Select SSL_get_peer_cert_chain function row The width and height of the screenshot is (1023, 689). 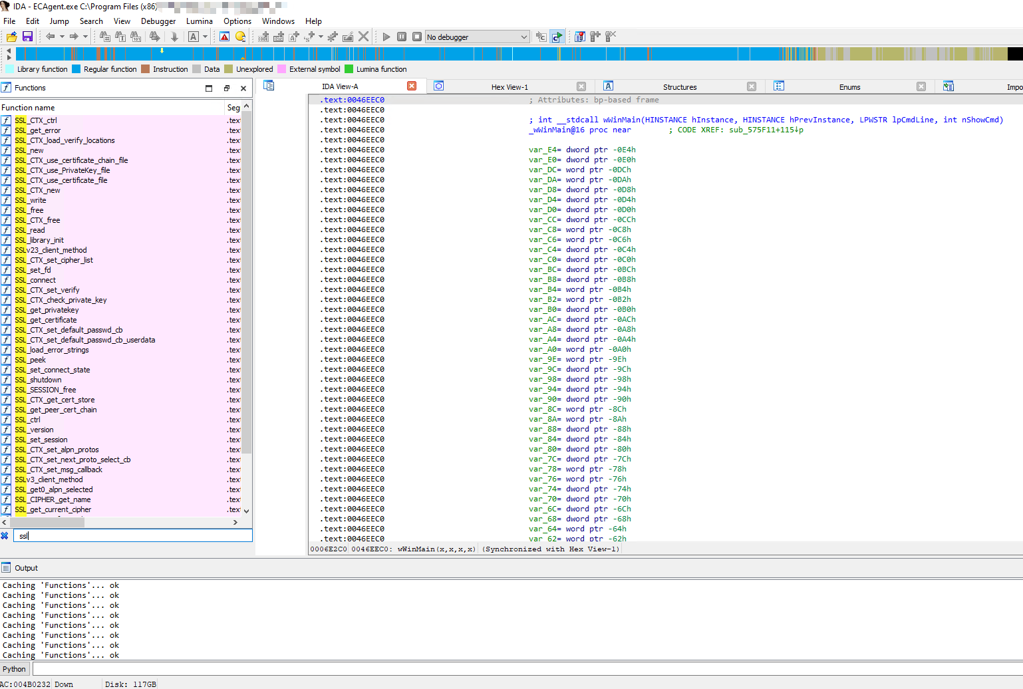(120, 410)
